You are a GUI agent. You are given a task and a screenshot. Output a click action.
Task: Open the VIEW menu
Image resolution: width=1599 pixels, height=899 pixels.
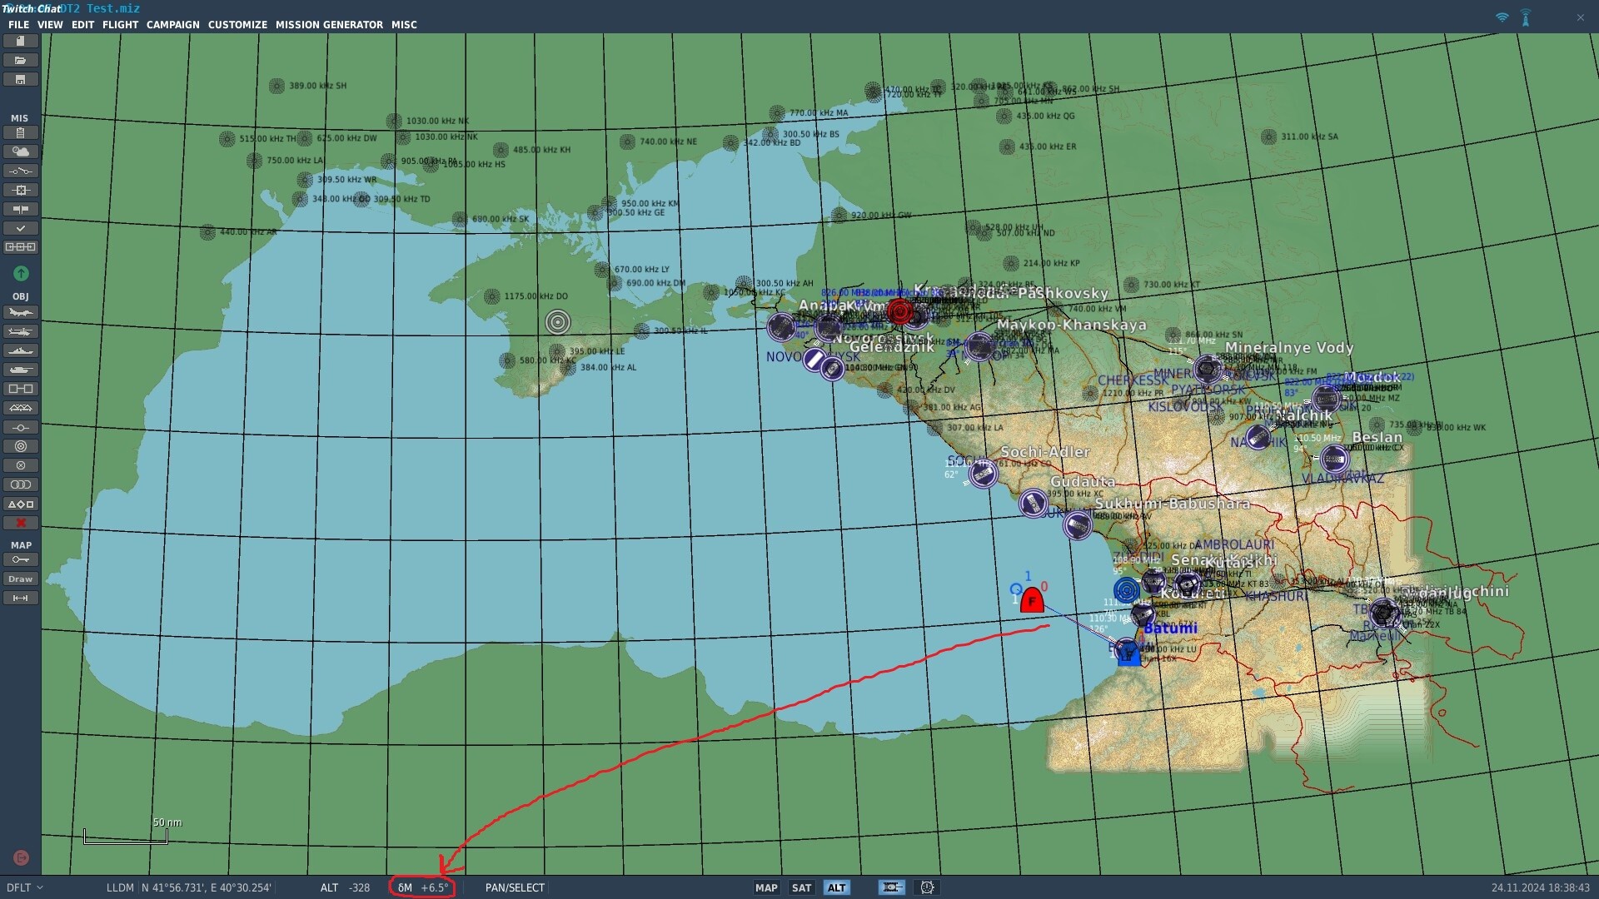(50, 25)
